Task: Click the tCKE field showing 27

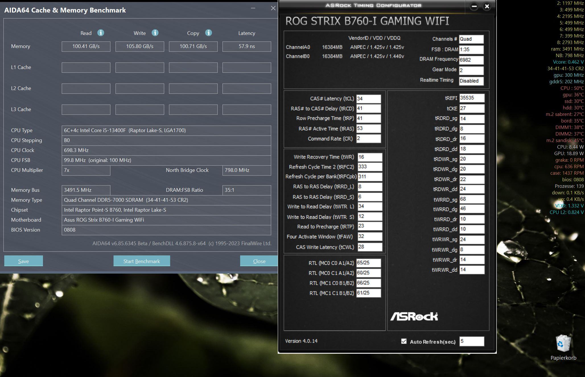Action: point(472,108)
